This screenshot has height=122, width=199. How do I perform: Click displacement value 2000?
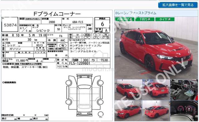point(52,22)
